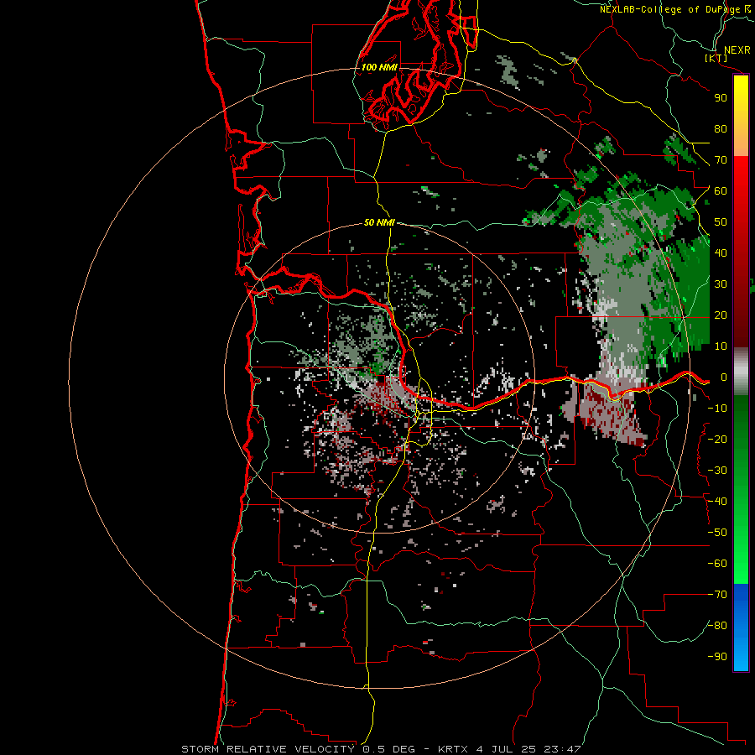Click the 40 value on the velocity scale

pyautogui.click(x=721, y=253)
